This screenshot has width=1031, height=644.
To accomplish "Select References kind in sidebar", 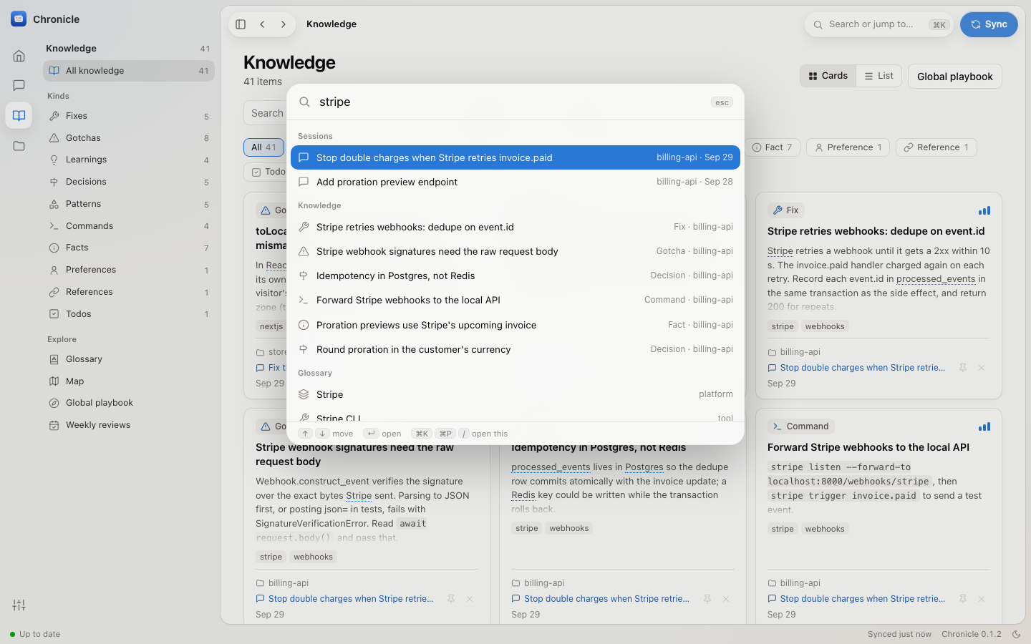I will pos(129,292).
